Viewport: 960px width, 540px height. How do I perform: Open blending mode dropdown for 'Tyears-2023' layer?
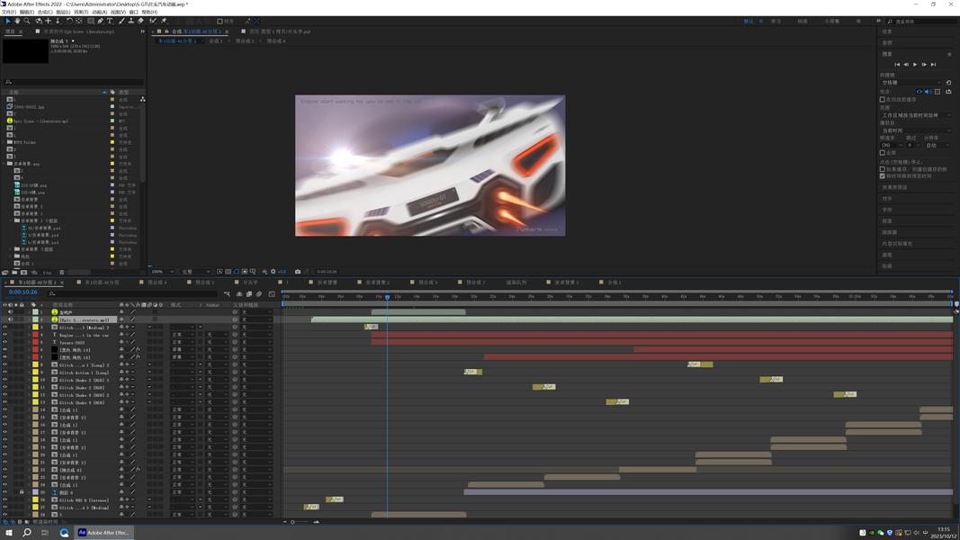(x=183, y=342)
